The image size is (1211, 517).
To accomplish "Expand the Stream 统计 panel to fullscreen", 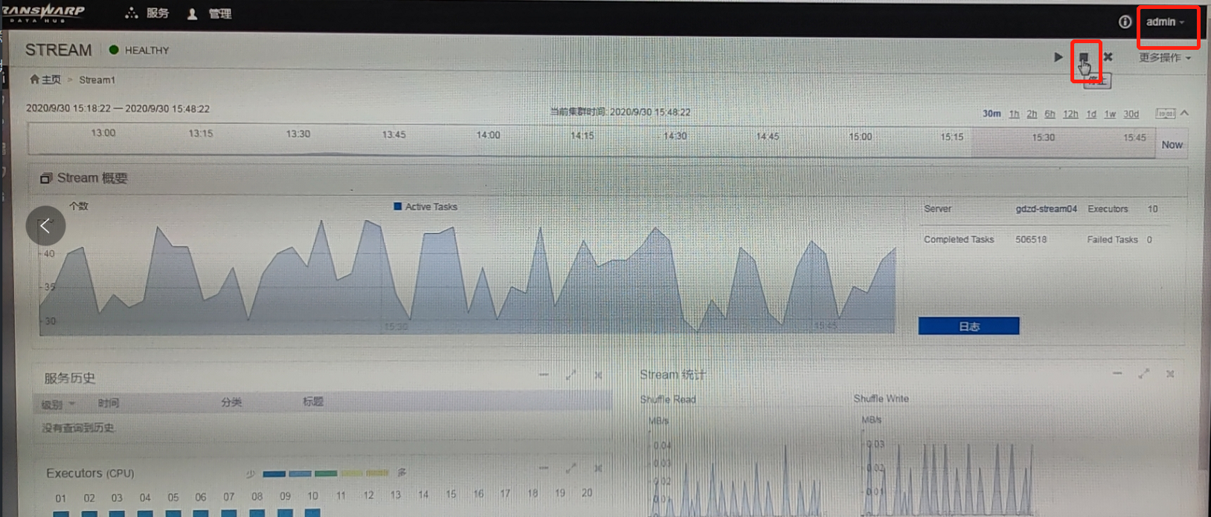I will tap(1144, 373).
